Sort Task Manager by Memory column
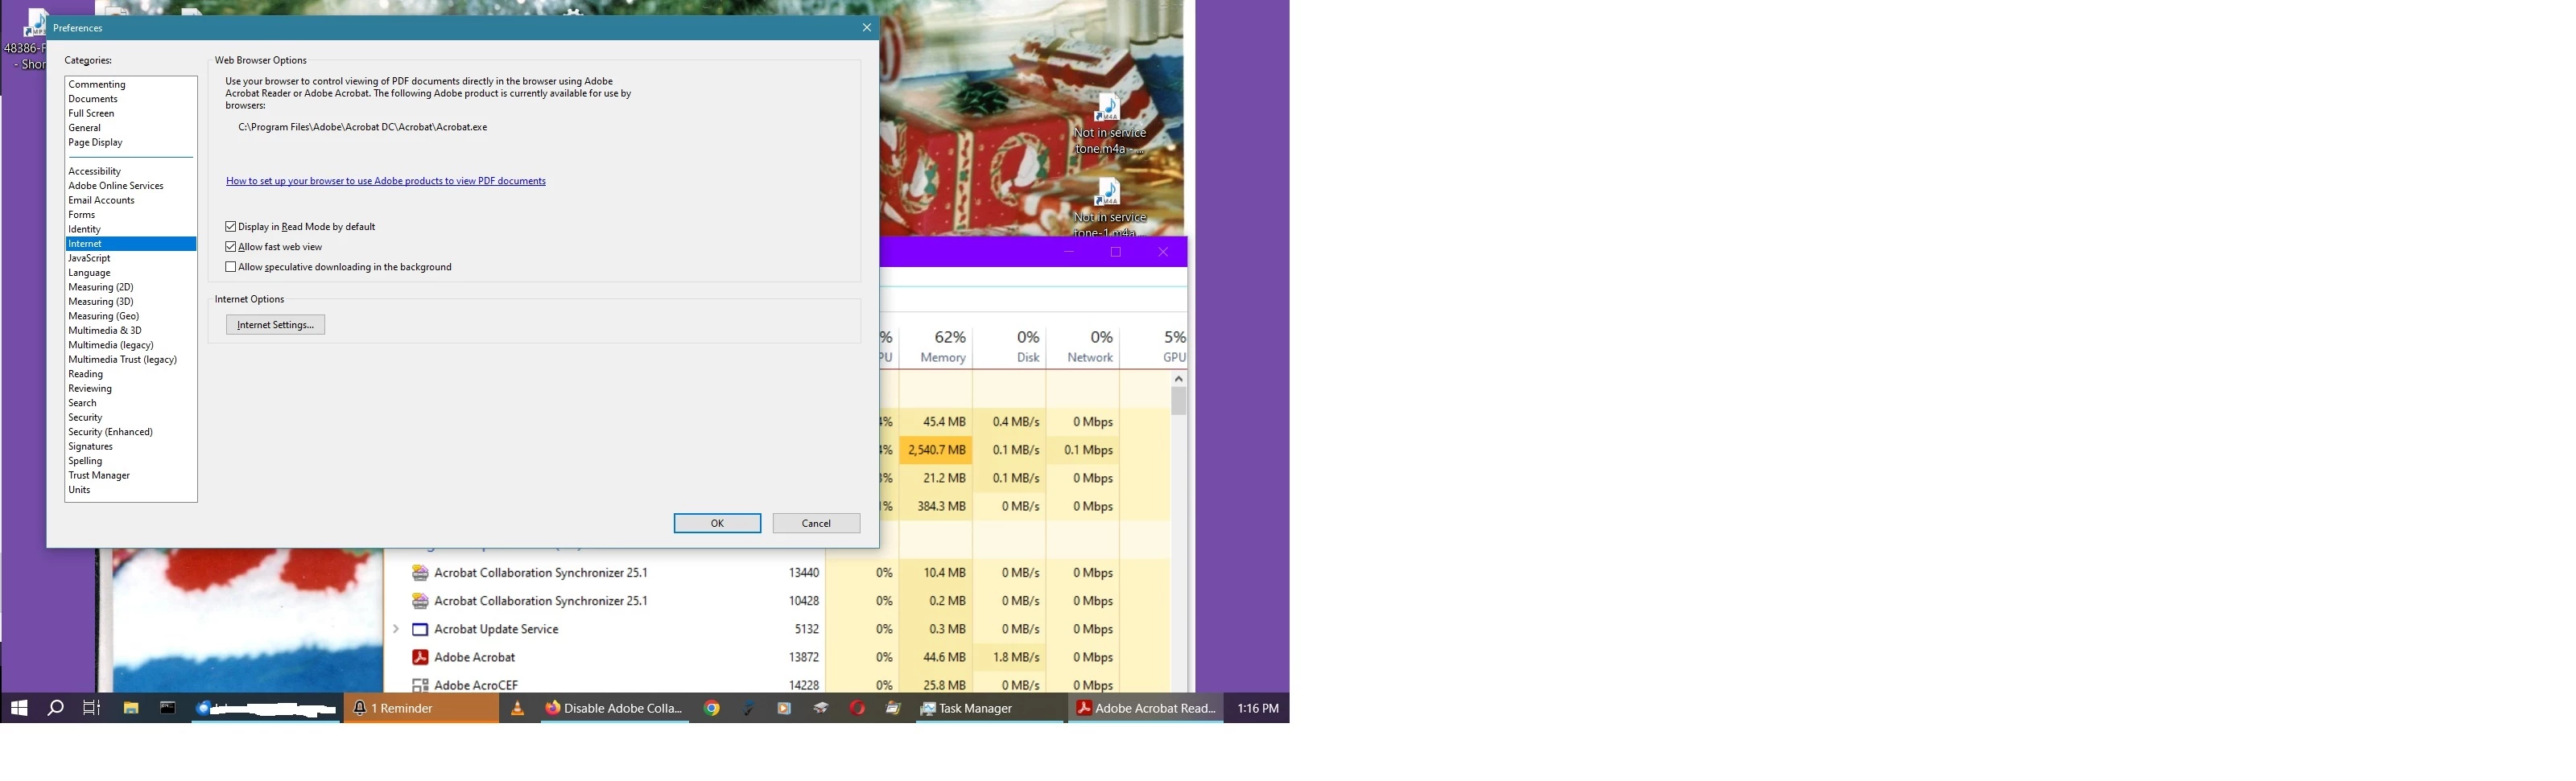Viewport: 2576px width, 781px height. (937, 347)
